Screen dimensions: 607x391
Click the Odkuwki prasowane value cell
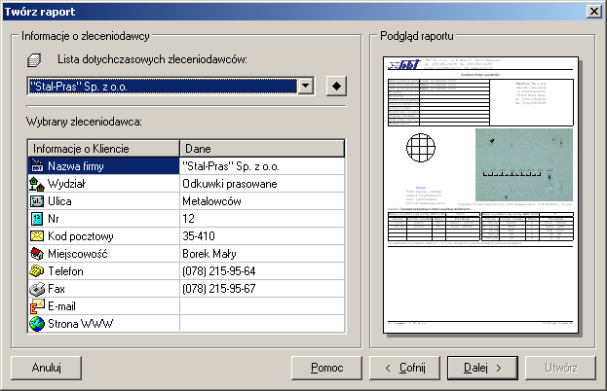coord(262,184)
